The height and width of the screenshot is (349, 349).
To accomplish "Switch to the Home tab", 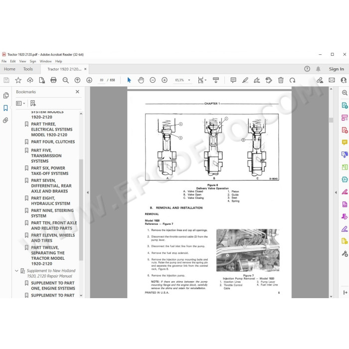I will click(9, 69).
